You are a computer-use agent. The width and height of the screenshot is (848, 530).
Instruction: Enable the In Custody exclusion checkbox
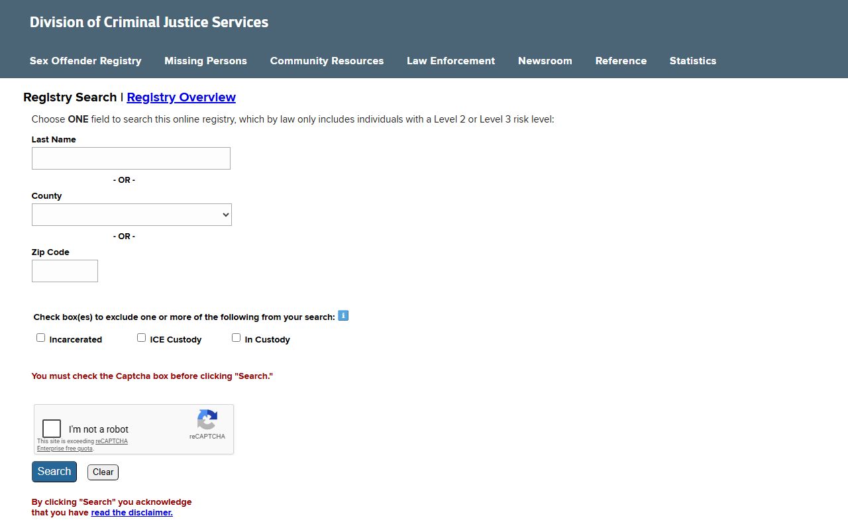point(236,338)
